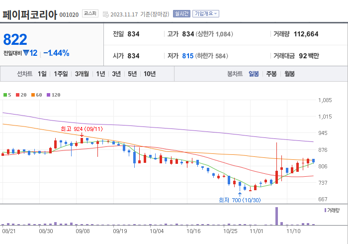Select the 3년 line chart tab
The height and width of the screenshot is (244, 348).
[x=116, y=74]
